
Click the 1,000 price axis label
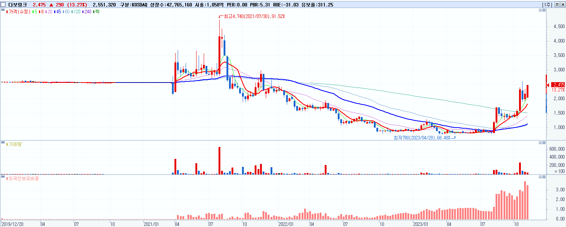coord(559,128)
